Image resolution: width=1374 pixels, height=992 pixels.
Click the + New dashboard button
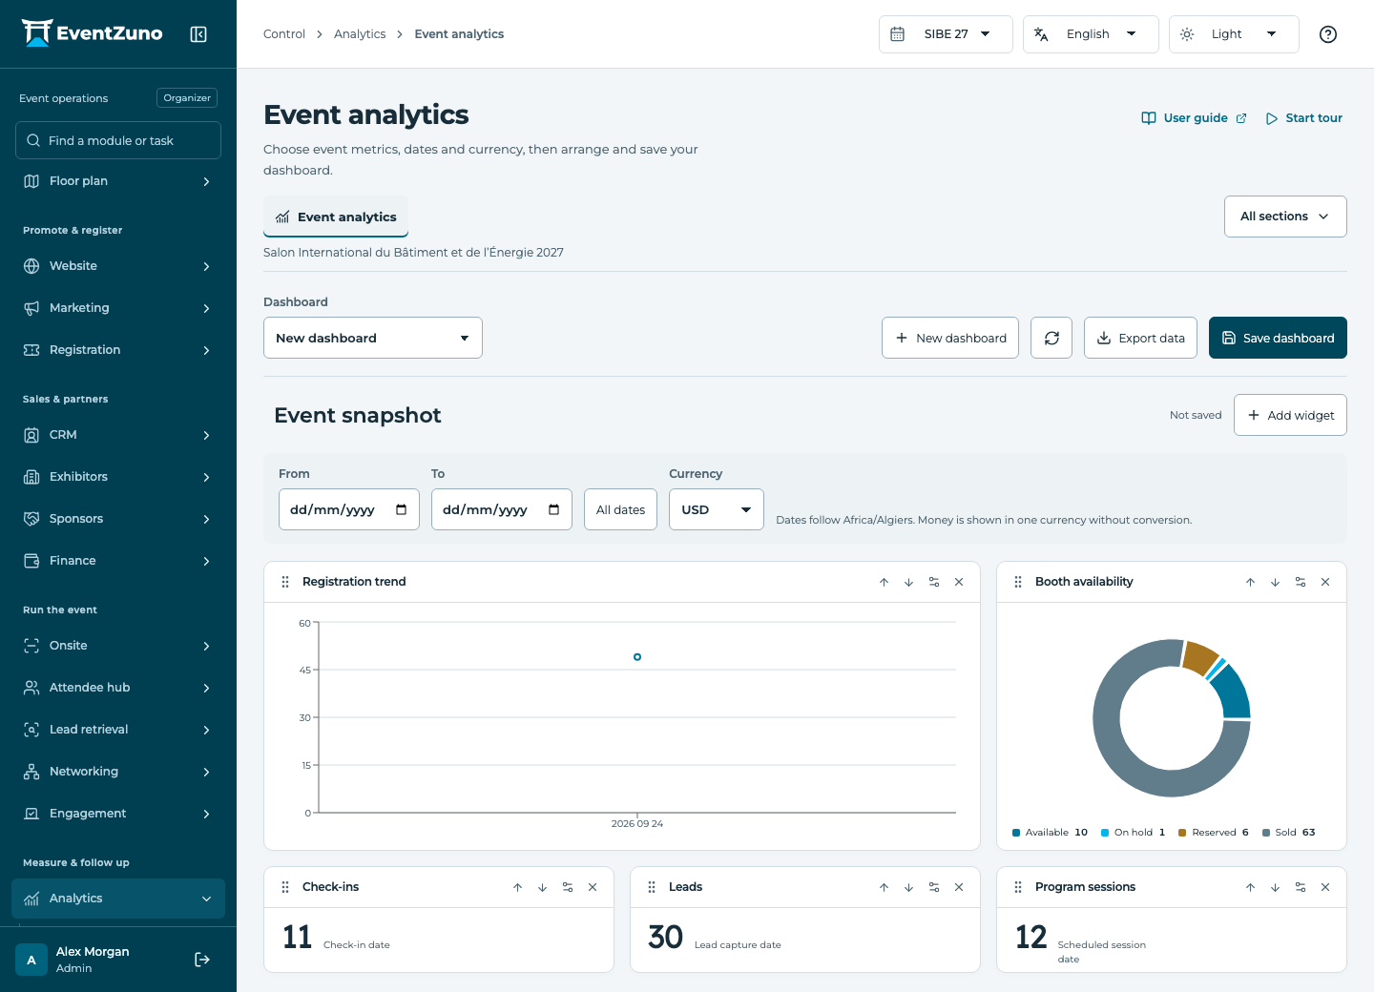point(950,338)
